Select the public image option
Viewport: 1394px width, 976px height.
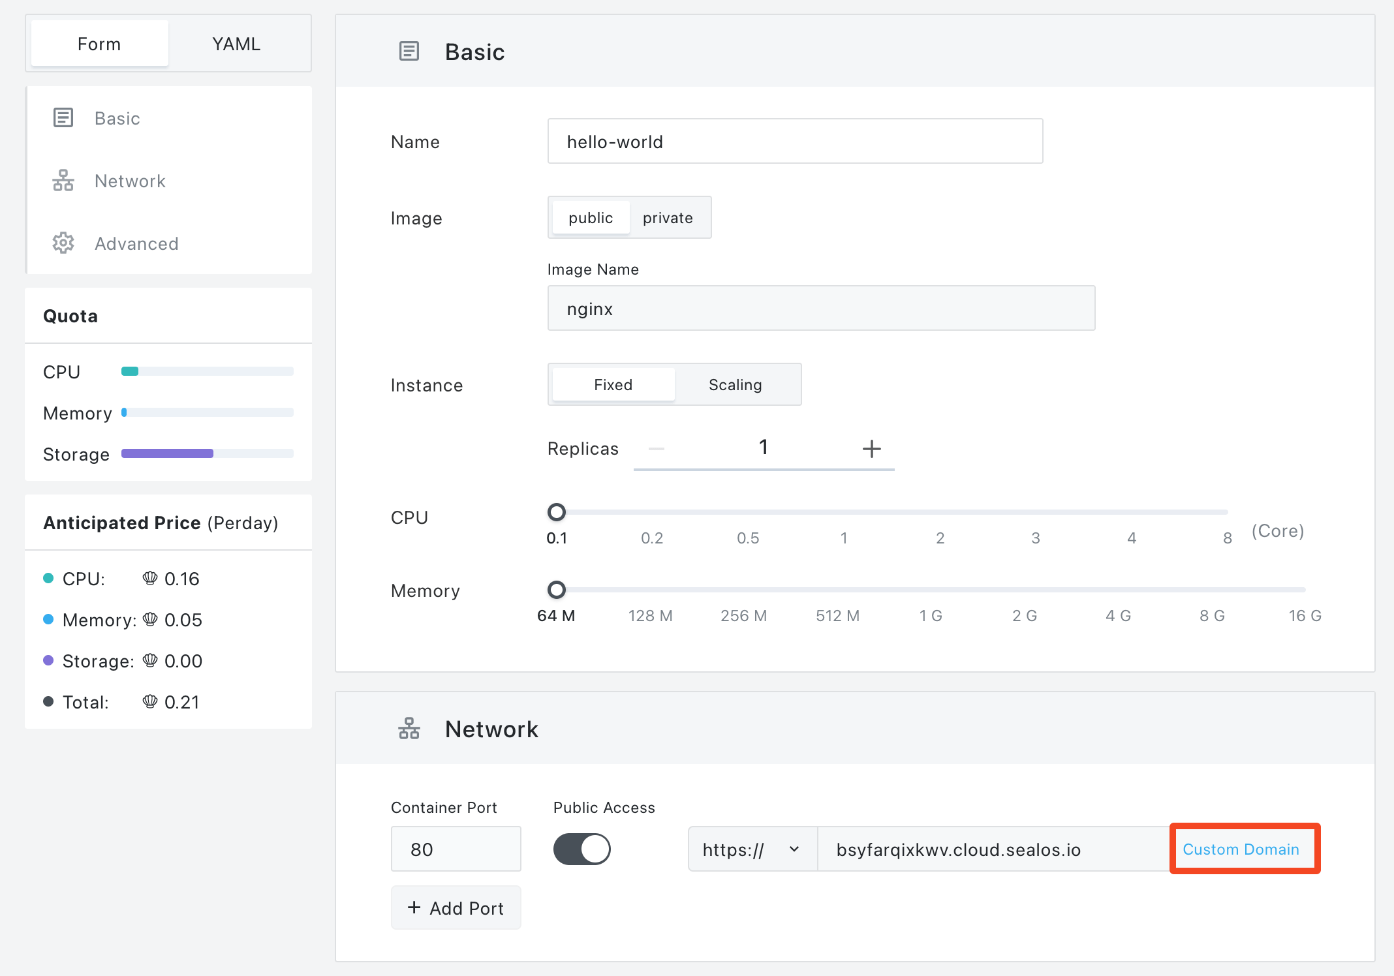[591, 218]
